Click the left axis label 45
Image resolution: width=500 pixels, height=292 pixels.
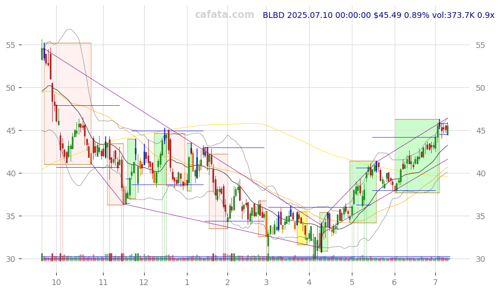(10, 130)
